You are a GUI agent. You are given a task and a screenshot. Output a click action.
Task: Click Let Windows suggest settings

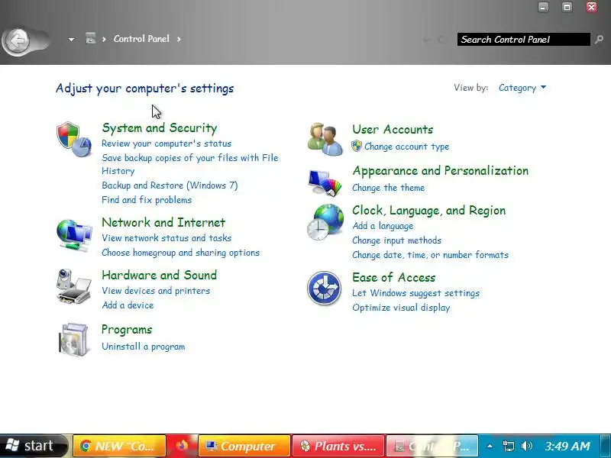[415, 293]
